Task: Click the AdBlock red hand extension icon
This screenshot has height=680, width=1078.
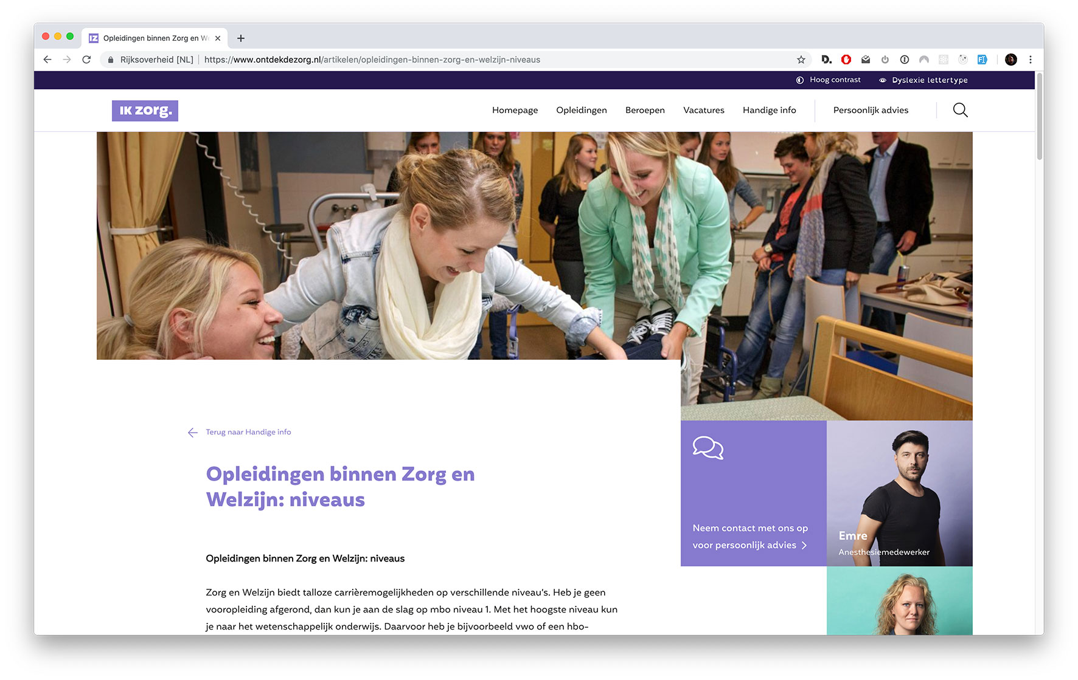Action: (x=846, y=60)
